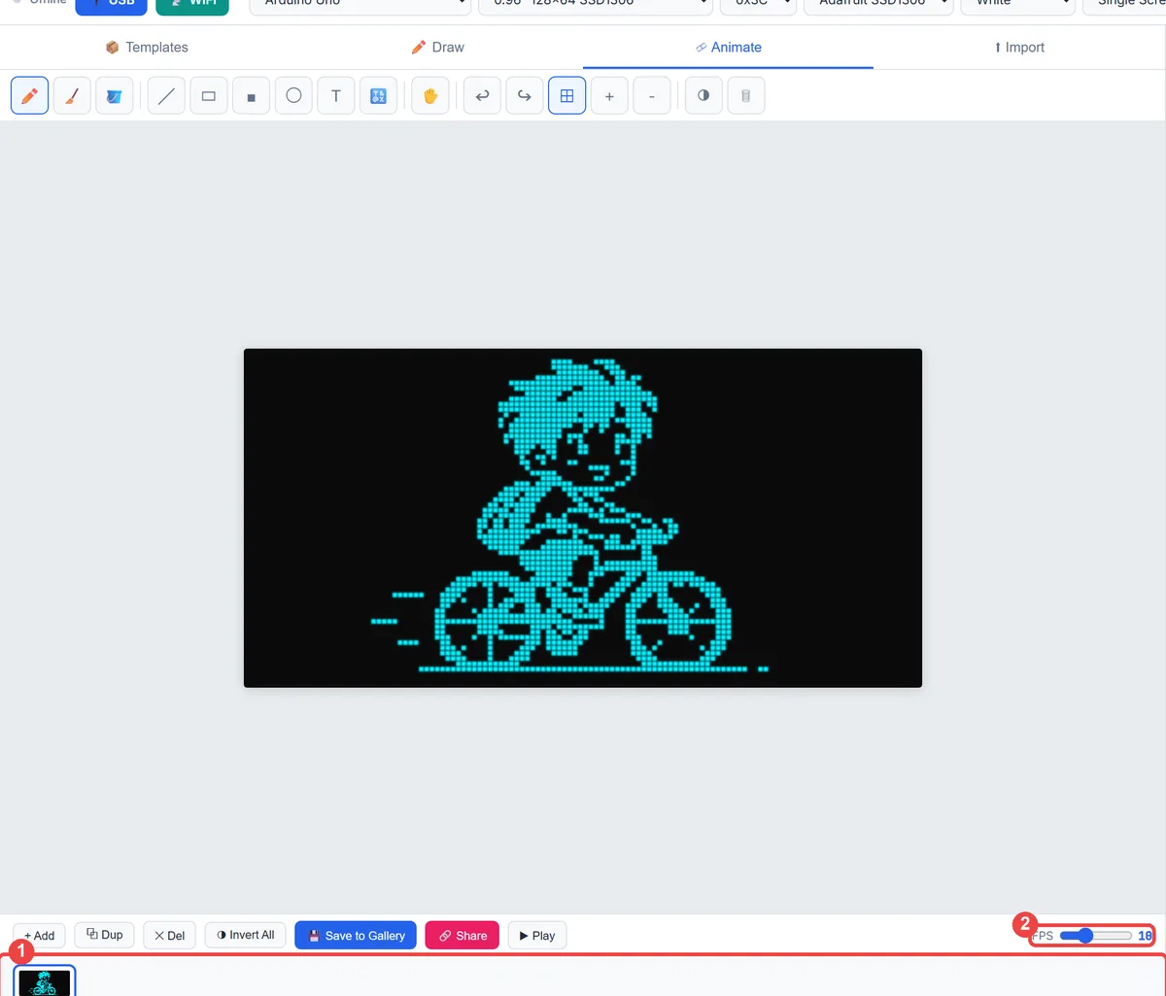
Task: Delete the current frame with Del
Action: (170, 936)
